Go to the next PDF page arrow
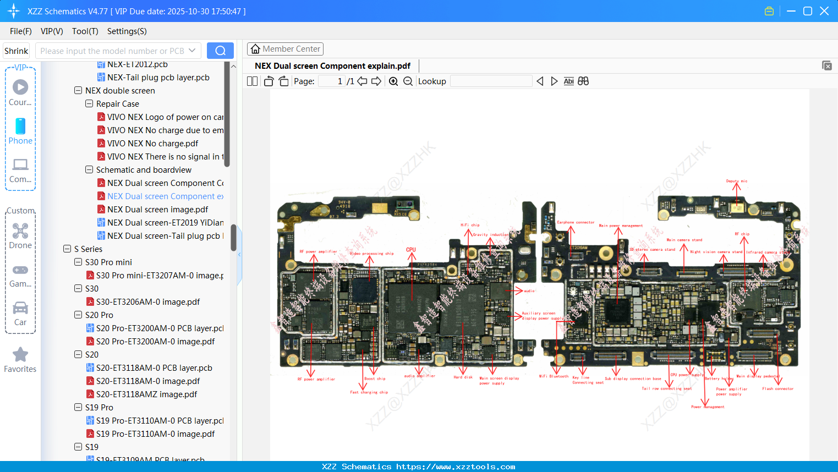 (x=376, y=81)
